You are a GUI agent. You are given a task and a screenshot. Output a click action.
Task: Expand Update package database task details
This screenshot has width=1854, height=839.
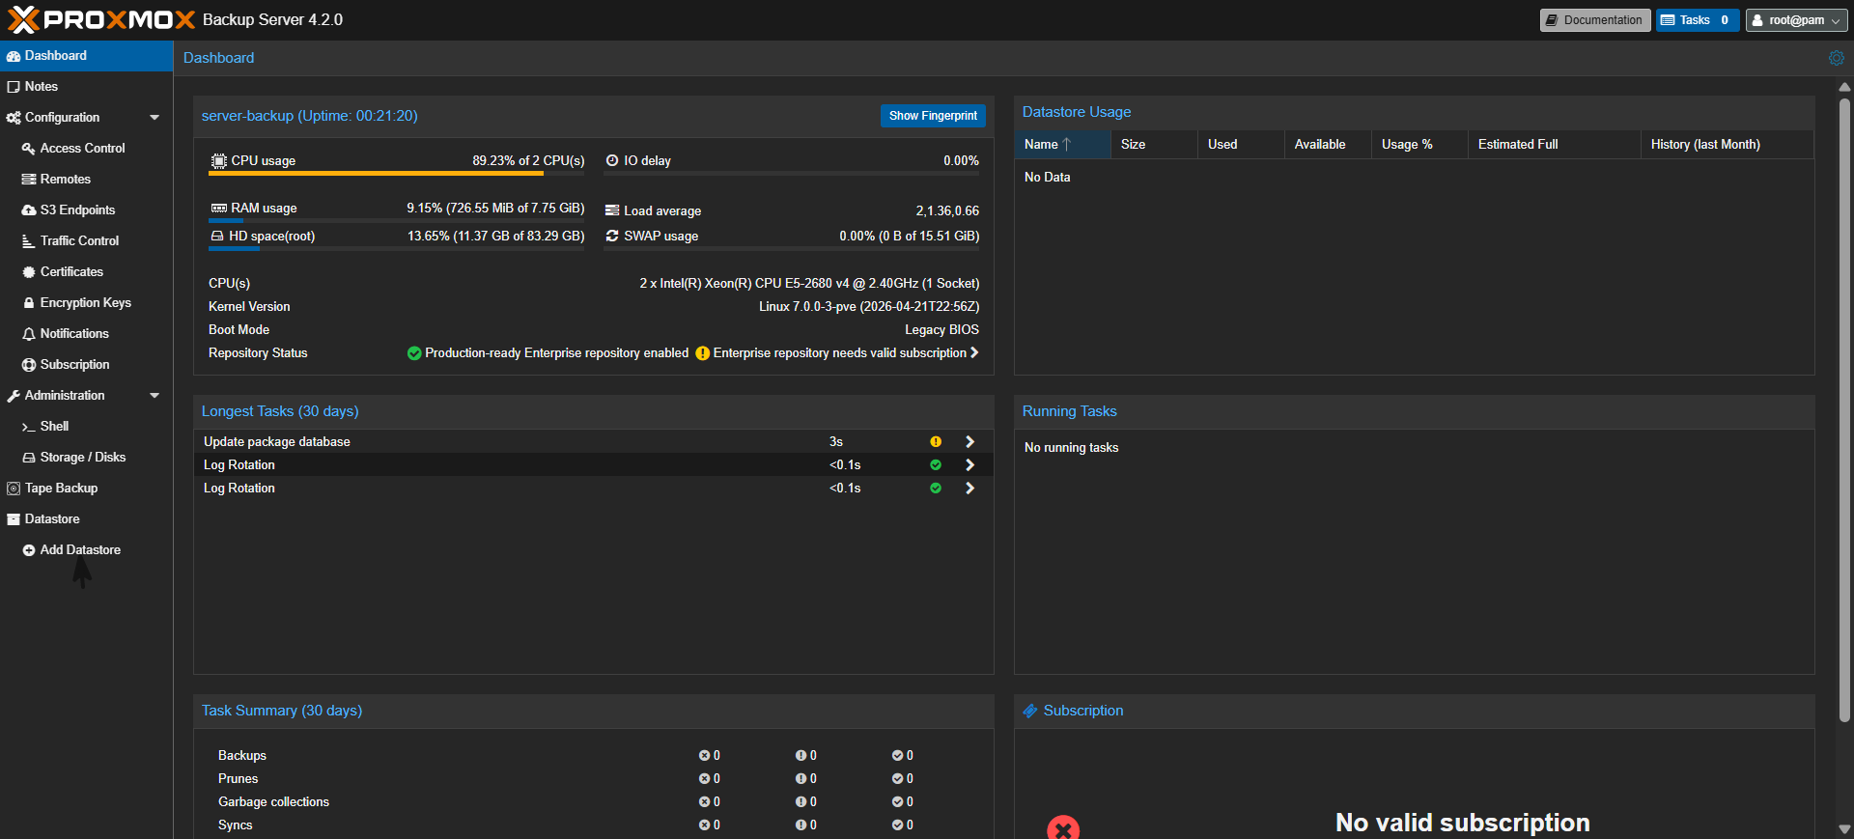[969, 442]
